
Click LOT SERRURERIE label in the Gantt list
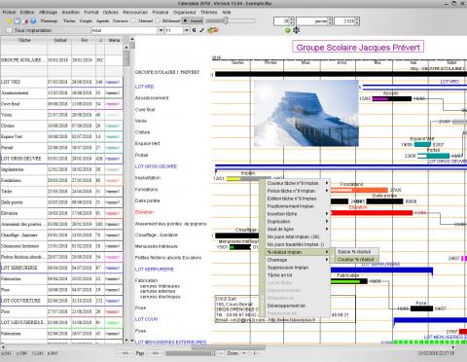(x=155, y=270)
